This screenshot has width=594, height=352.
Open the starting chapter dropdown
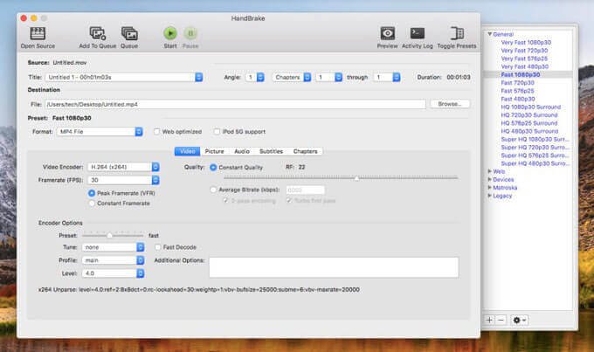[x=328, y=77]
